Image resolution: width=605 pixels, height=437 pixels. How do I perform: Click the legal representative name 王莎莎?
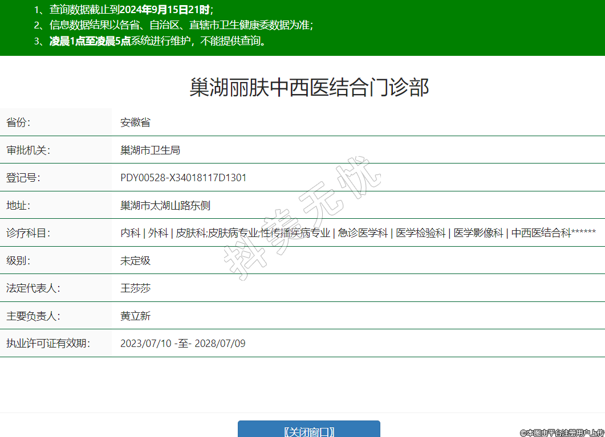pyautogui.click(x=135, y=288)
